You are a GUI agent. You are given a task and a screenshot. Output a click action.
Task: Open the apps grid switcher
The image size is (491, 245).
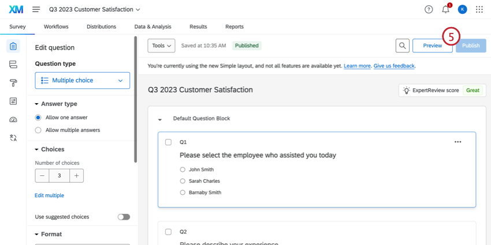tap(479, 10)
